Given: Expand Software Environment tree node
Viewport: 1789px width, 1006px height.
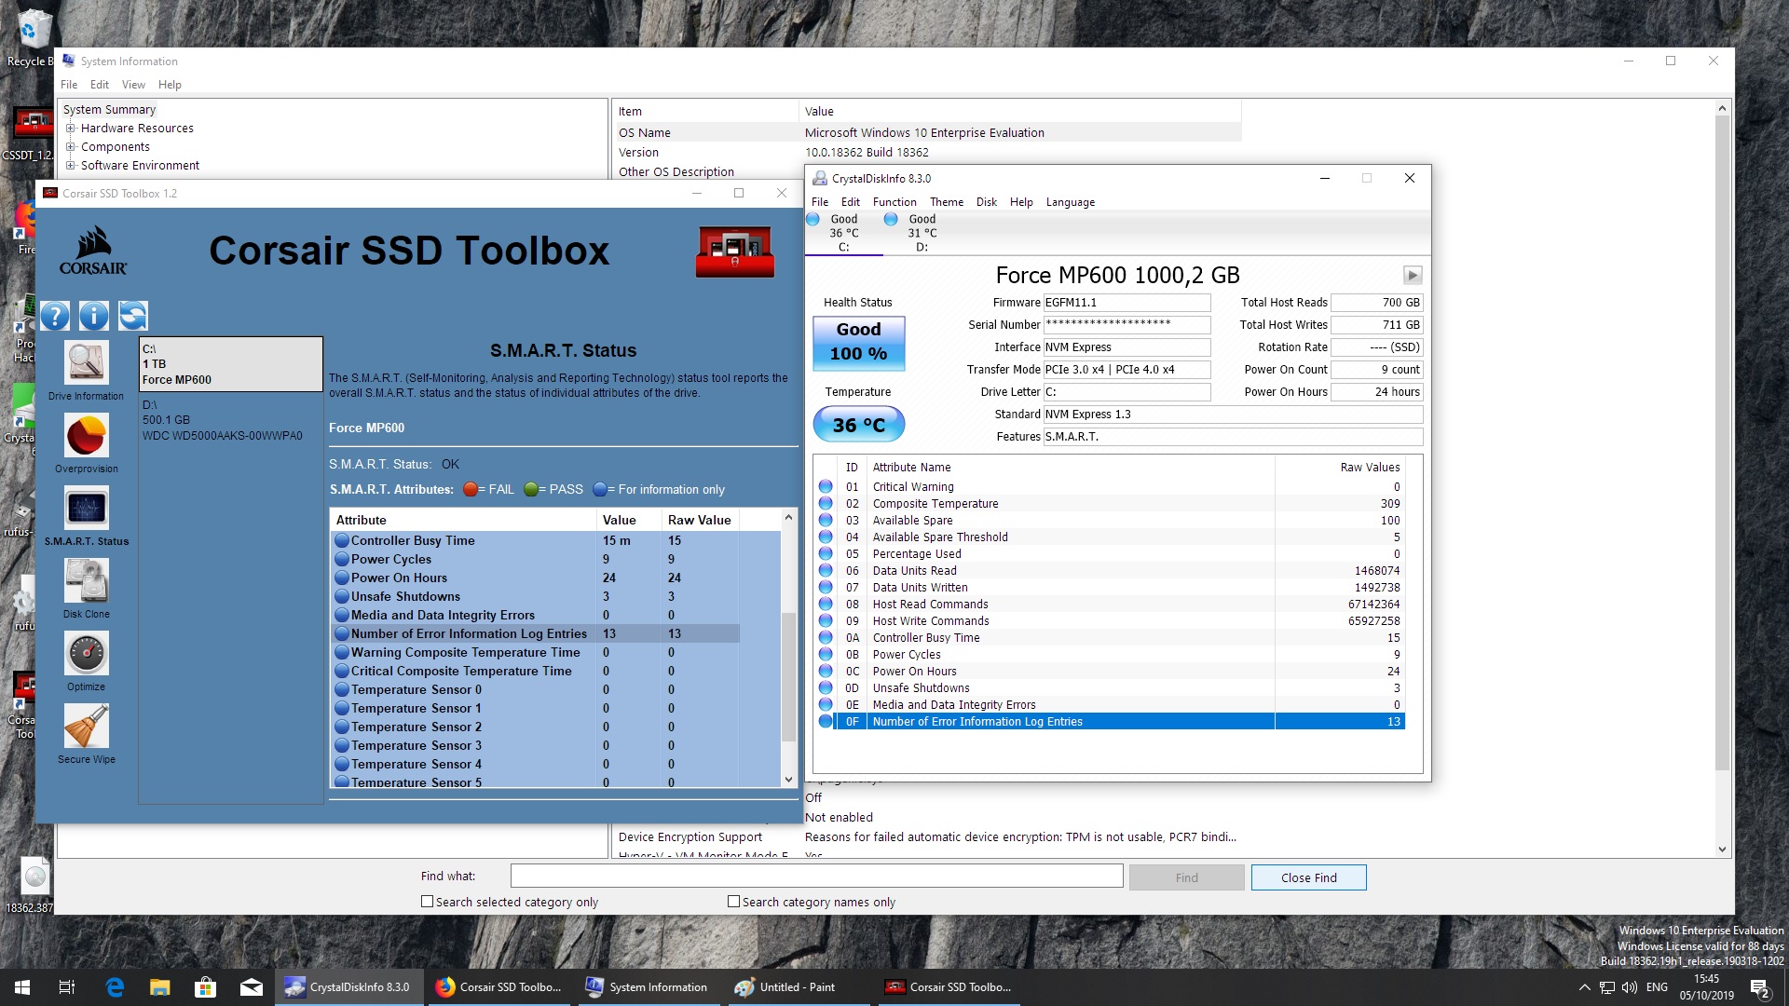Looking at the screenshot, I should (x=70, y=166).
